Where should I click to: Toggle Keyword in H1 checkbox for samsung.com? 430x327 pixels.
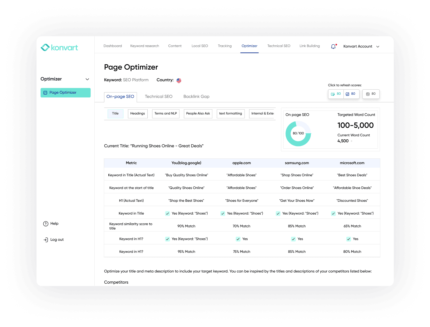(293, 239)
